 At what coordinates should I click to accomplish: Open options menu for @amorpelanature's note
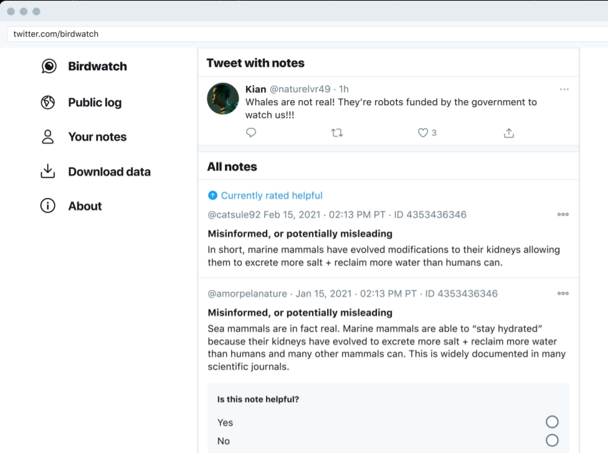563,294
